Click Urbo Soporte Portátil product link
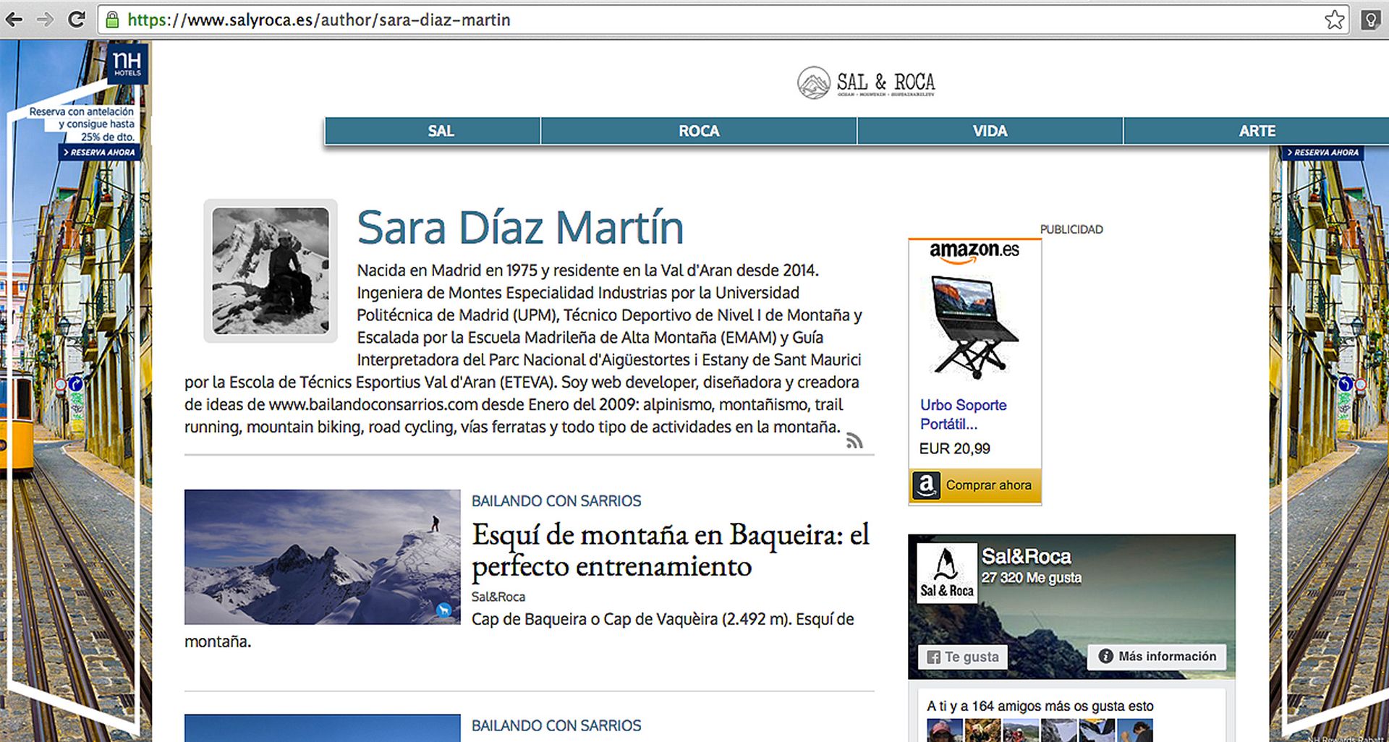Viewport: 1389px width, 742px height. coord(962,414)
